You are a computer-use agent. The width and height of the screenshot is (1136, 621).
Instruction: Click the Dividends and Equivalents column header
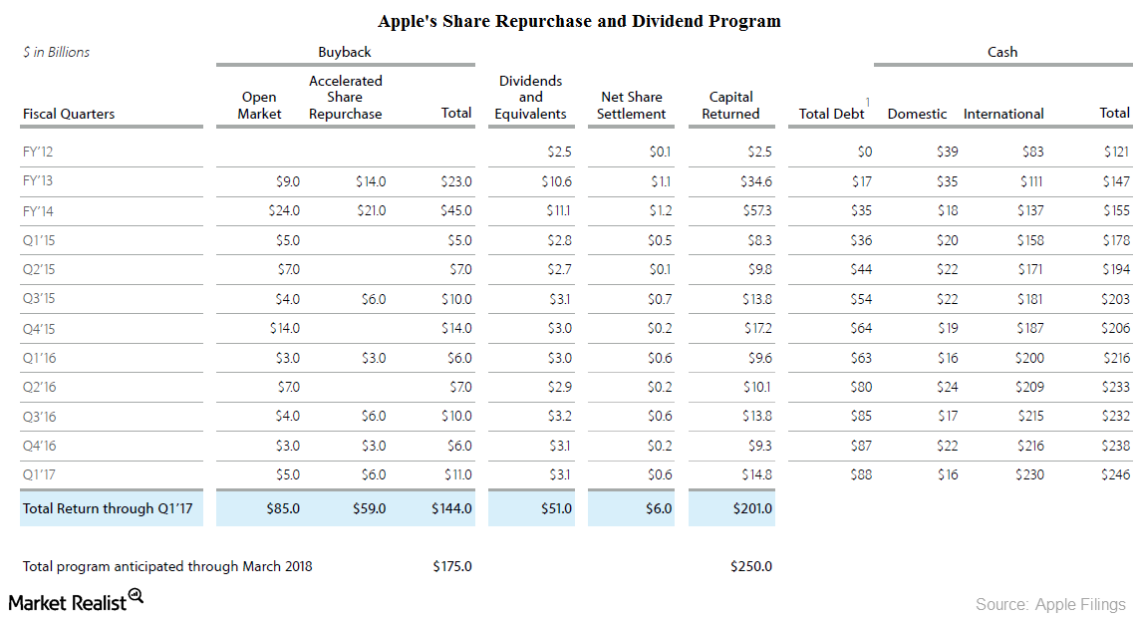[531, 97]
